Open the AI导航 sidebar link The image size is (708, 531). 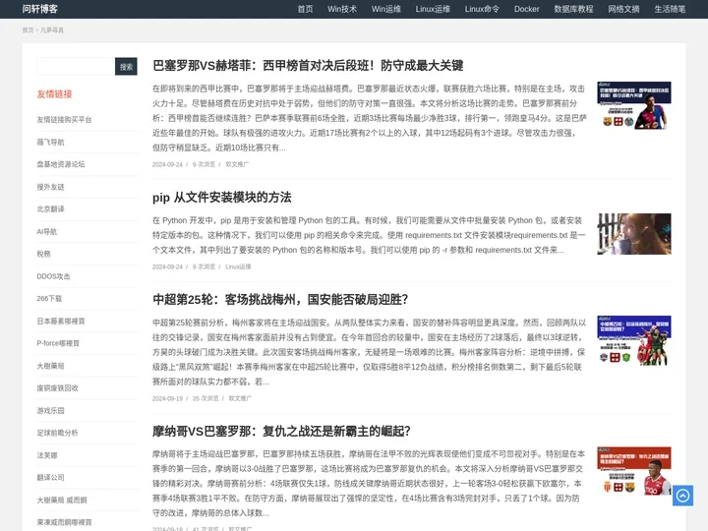click(x=47, y=232)
